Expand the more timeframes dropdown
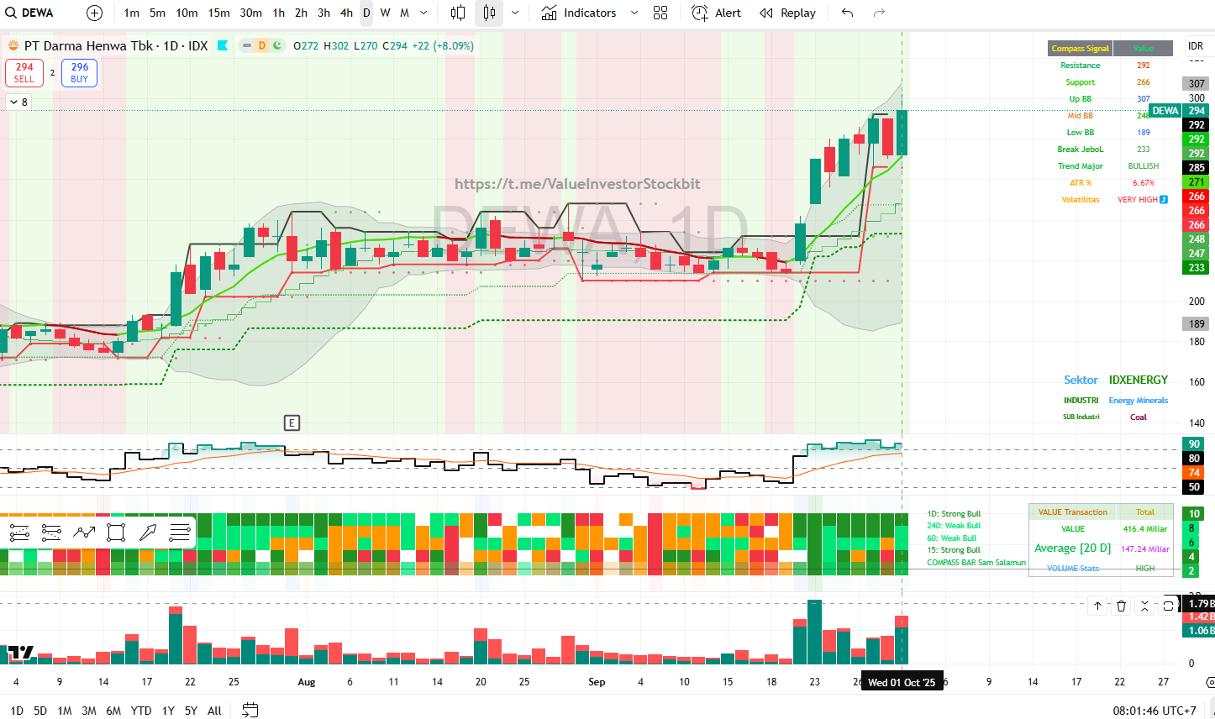This screenshot has height=719, width=1215. pyautogui.click(x=423, y=13)
